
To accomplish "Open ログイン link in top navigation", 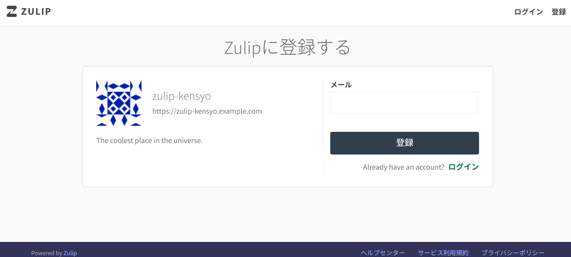I will click(x=529, y=12).
